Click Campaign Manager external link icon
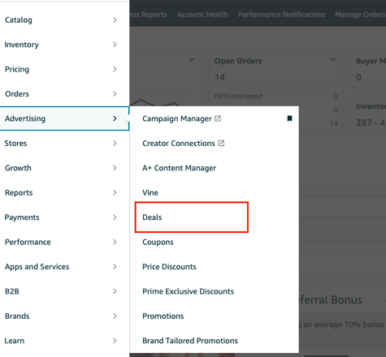The height and width of the screenshot is (357, 386). 218,118
